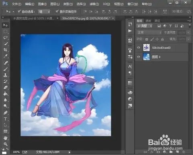Viewport: 193px width, 155px height.
Task: Select the Brush tool
Action: point(6,69)
